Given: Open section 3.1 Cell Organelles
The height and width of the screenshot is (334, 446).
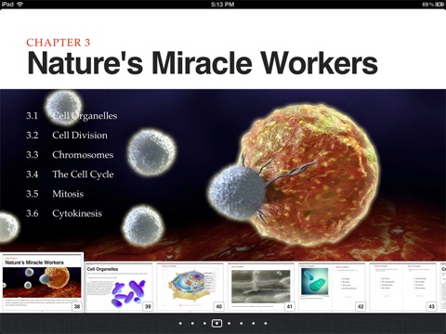Looking at the screenshot, I should pos(72,116).
